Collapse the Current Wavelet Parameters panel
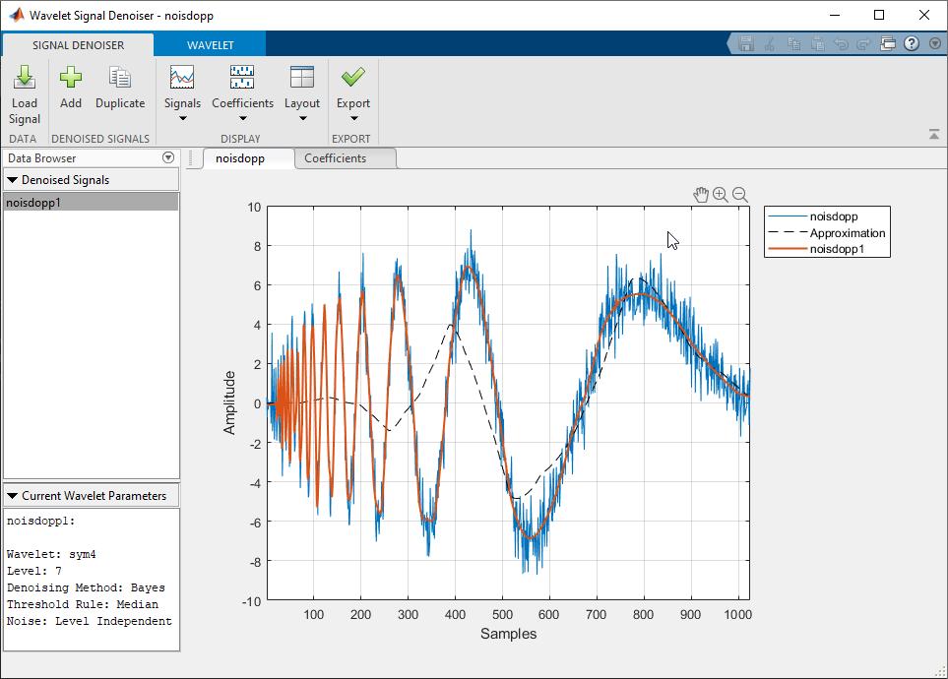The image size is (948, 679). (13, 496)
